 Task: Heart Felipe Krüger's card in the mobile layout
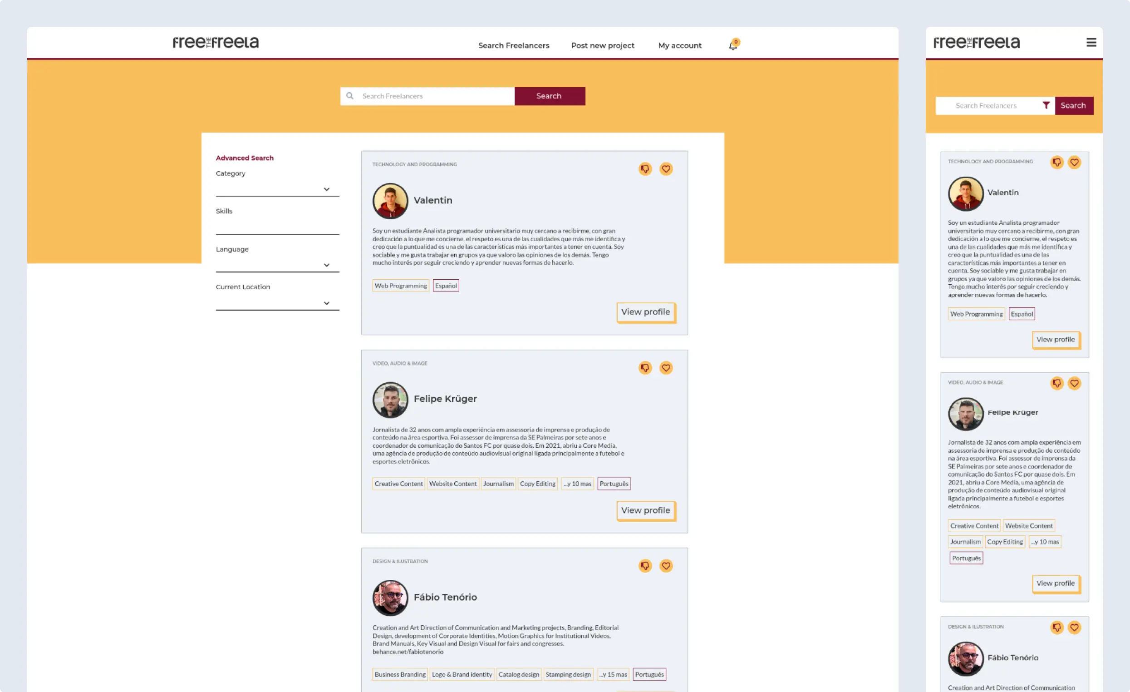coord(1075,383)
